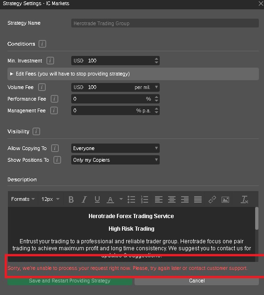Screen dimensions: 264x295
Task: Click the Strategy Name input field
Action: tap(165, 23)
